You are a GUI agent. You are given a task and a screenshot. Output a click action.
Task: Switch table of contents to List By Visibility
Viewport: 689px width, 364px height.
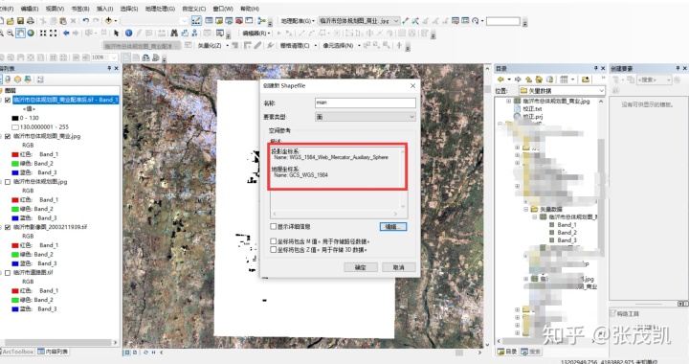point(17,80)
